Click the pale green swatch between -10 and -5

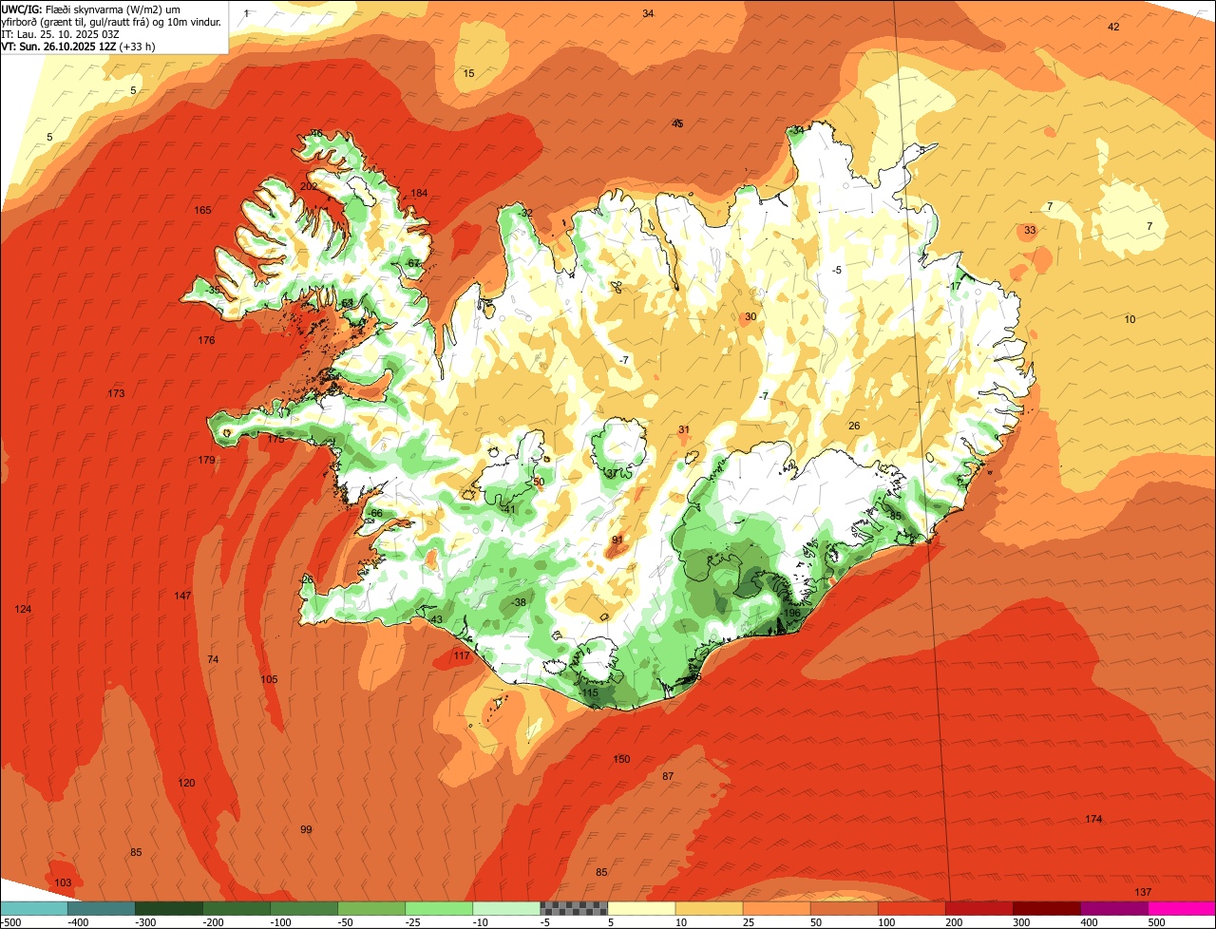pyautogui.click(x=506, y=908)
